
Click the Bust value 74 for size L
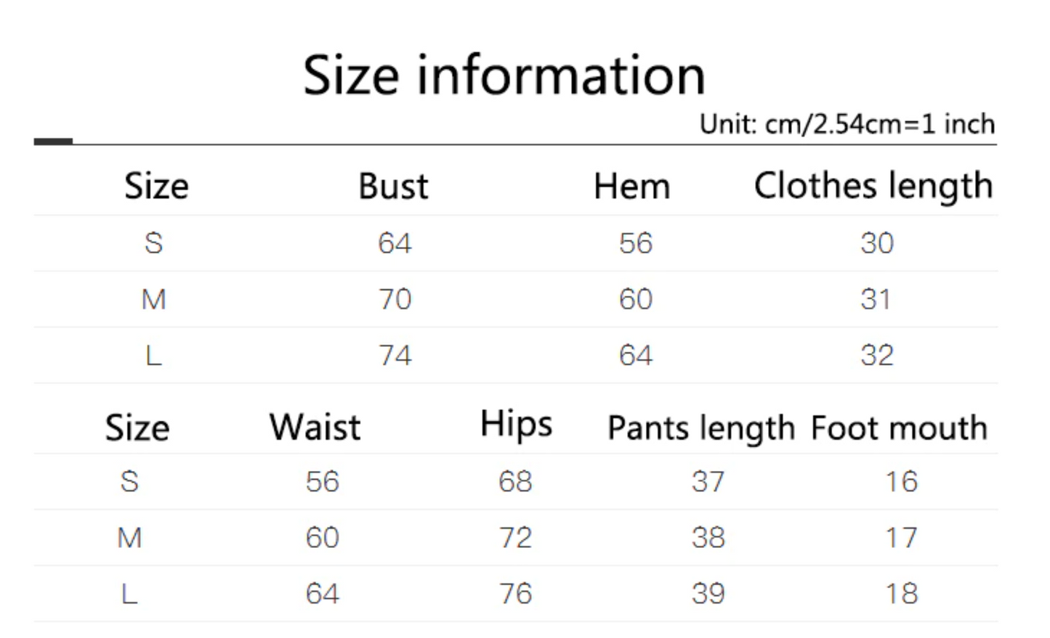pyautogui.click(x=395, y=355)
